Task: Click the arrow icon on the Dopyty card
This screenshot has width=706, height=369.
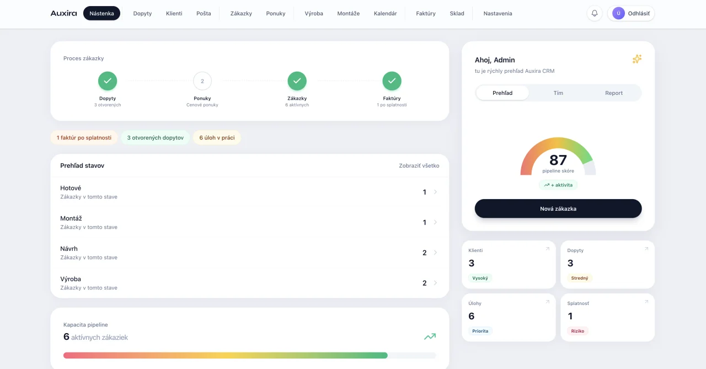Action: [x=645, y=249]
